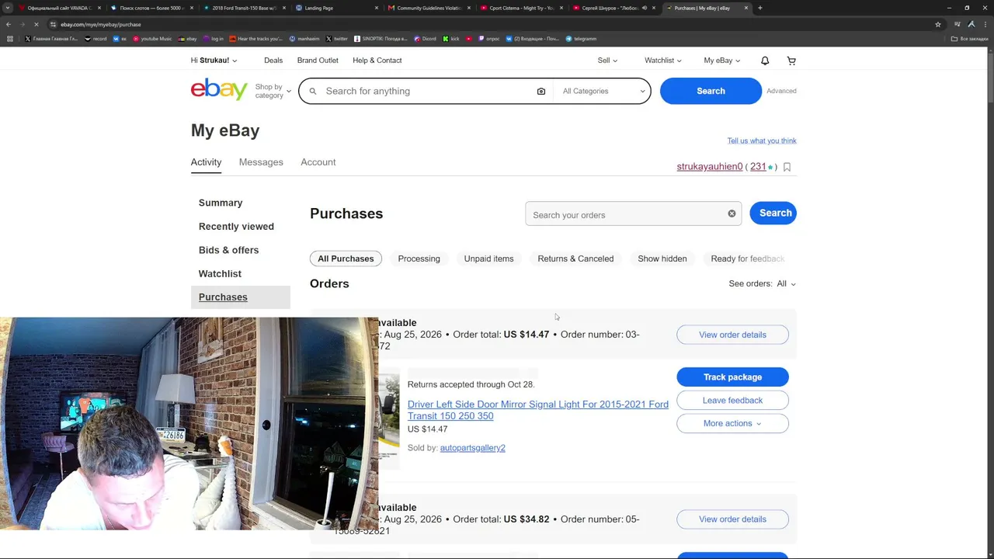The height and width of the screenshot is (559, 994).
Task: Expand the My eBay dropdown
Action: point(721,61)
